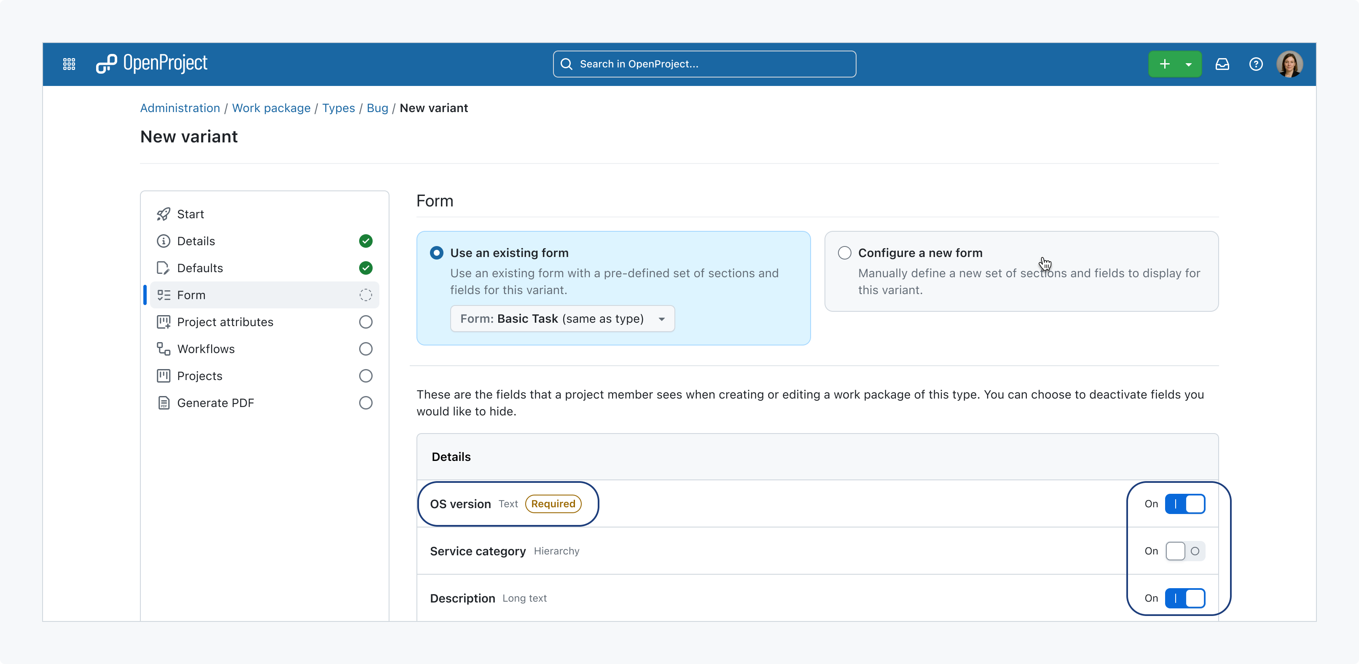Open the Workflows step
This screenshot has height=664, width=1359.
click(x=264, y=348)
